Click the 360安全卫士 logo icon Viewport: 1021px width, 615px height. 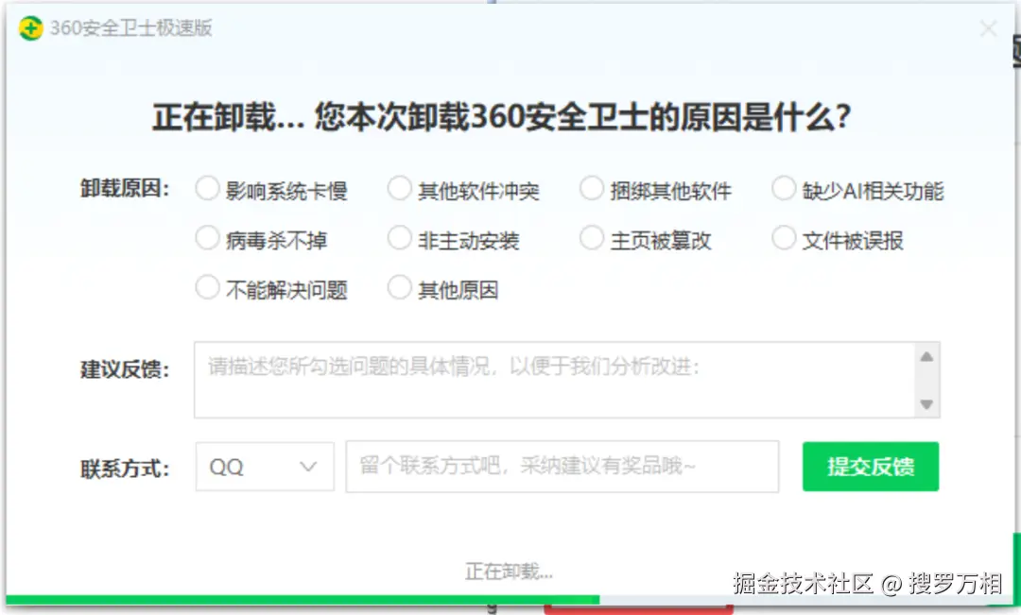30,28
